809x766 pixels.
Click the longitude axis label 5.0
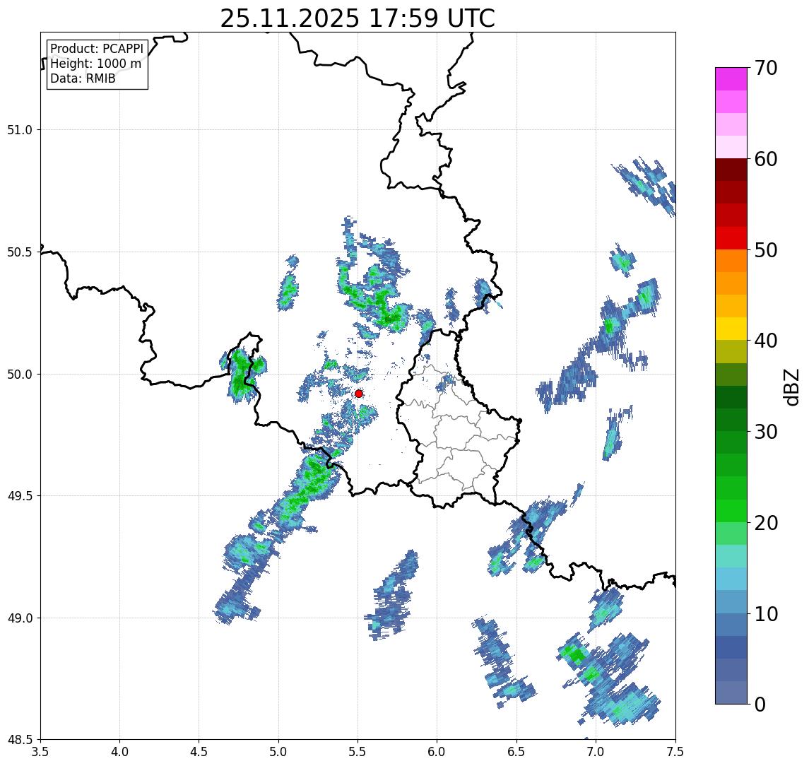[278, 752]
